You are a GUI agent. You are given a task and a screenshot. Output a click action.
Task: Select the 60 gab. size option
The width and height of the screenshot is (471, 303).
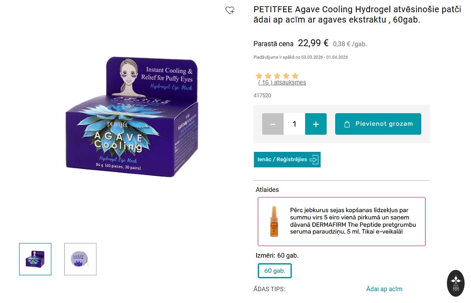click(x=275, y=271)
